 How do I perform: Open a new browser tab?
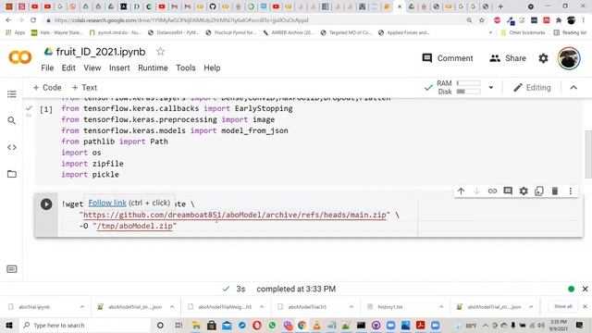tap(500, 6)
